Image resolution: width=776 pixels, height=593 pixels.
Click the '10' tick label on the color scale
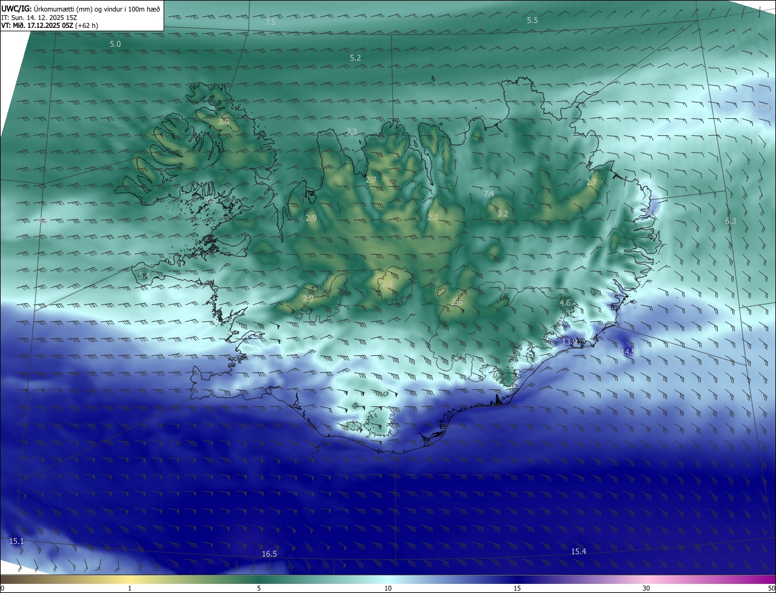coord(388,588)
